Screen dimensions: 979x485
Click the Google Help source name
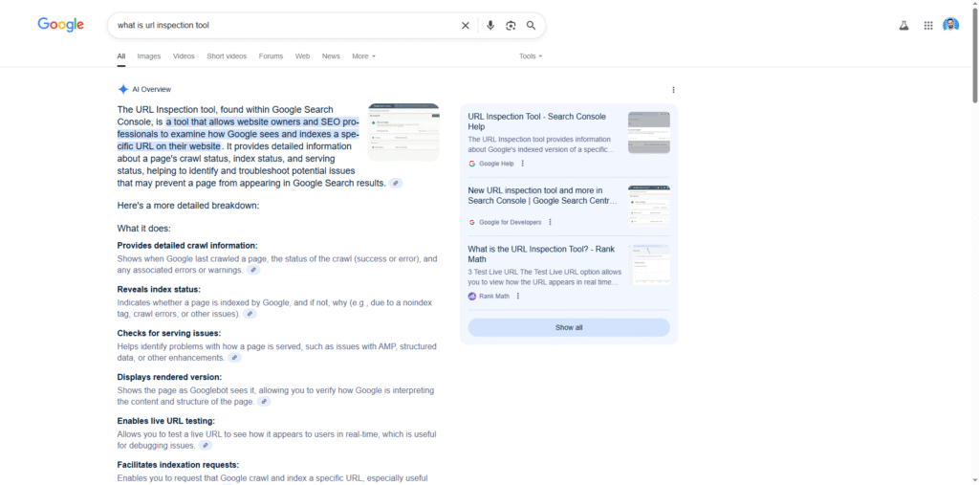tap(496, 164)
